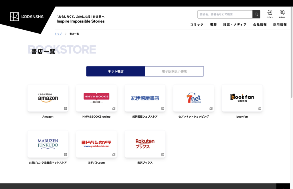Viewport: 293px width, 189px height.
Task: Open the 会社情報 menu
Action: point(260,25)
